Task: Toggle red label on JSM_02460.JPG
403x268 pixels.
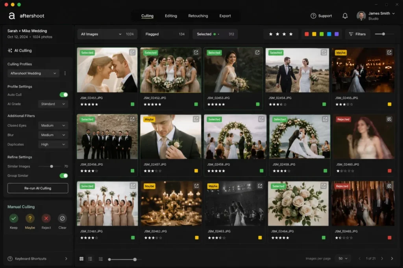Action: 390,171
